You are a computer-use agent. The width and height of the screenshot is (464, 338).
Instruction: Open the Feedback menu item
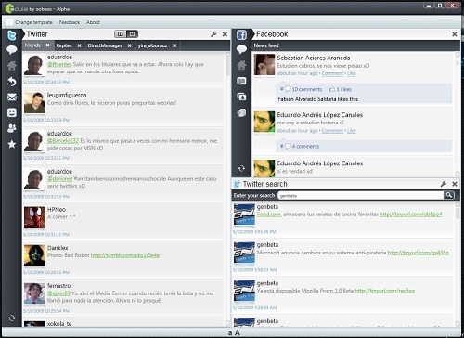click(x=70, y=22)
